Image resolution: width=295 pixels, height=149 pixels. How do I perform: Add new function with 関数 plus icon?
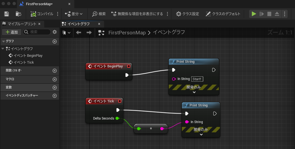[55, 71]
